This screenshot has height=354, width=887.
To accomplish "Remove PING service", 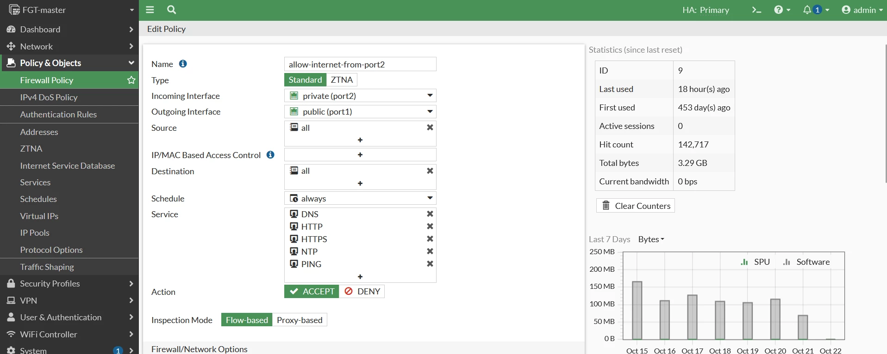I will 430,264.
